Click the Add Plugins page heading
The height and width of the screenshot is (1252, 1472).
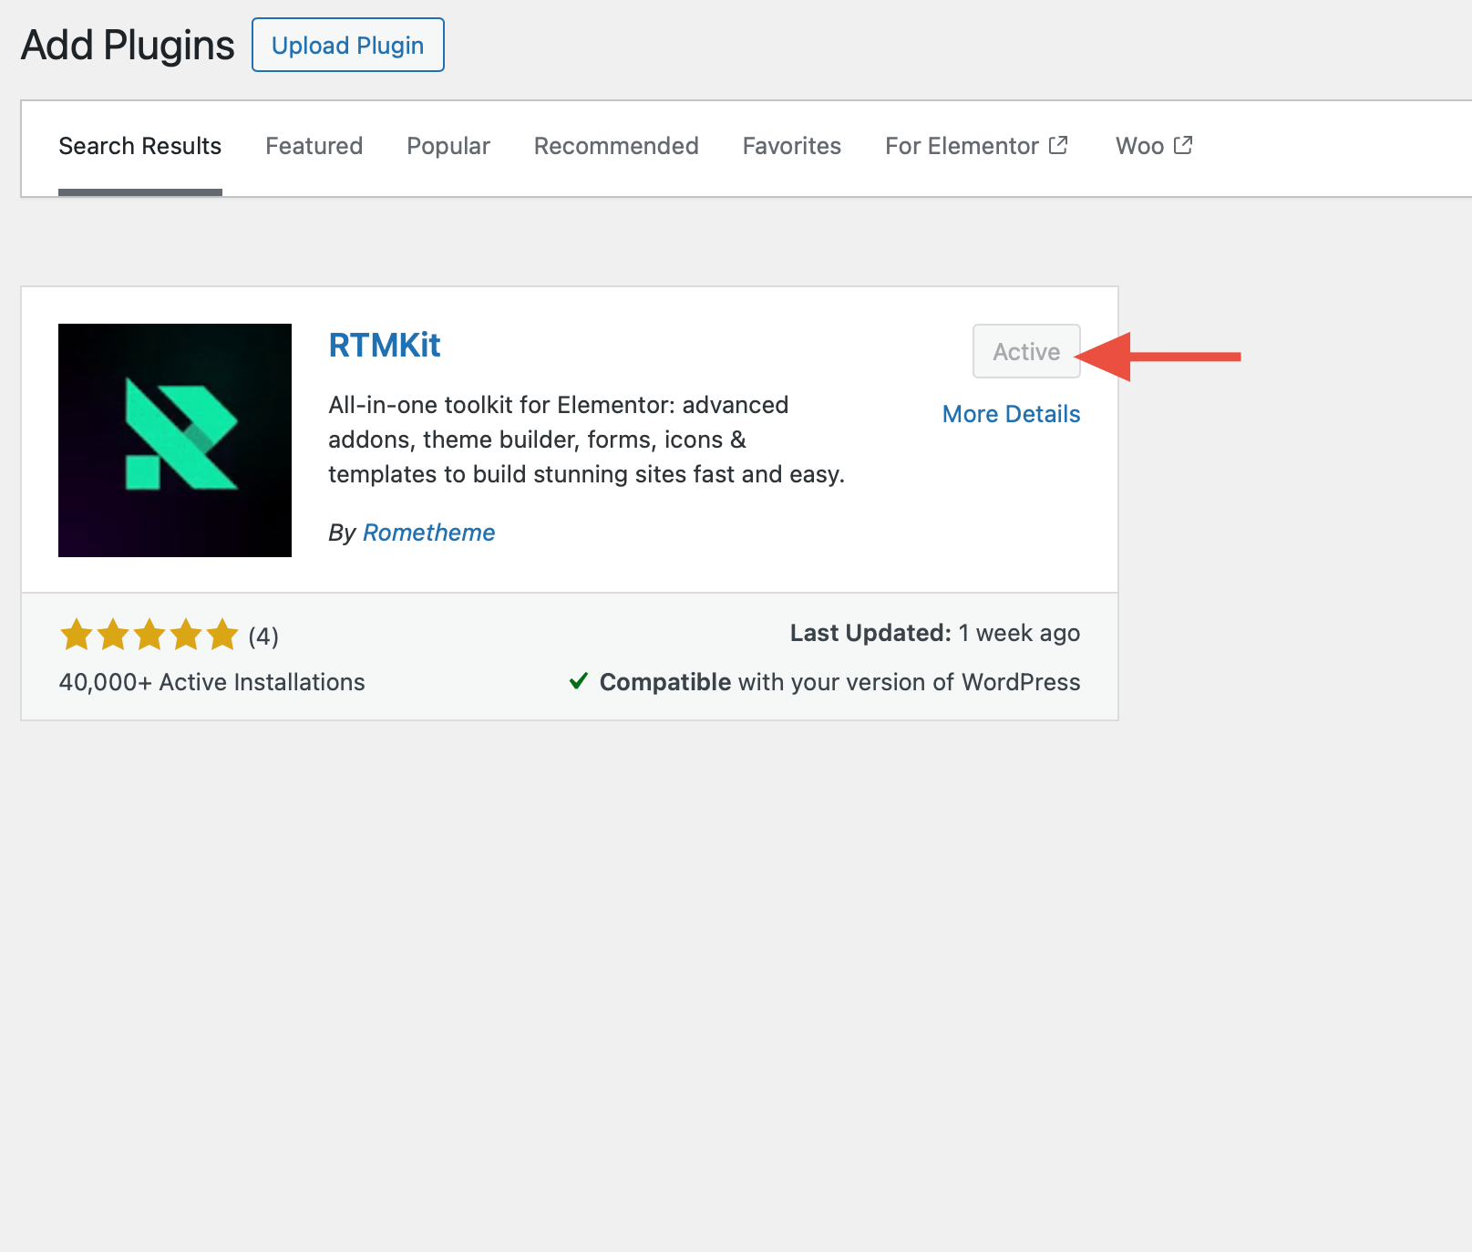(x=128, y=45)
